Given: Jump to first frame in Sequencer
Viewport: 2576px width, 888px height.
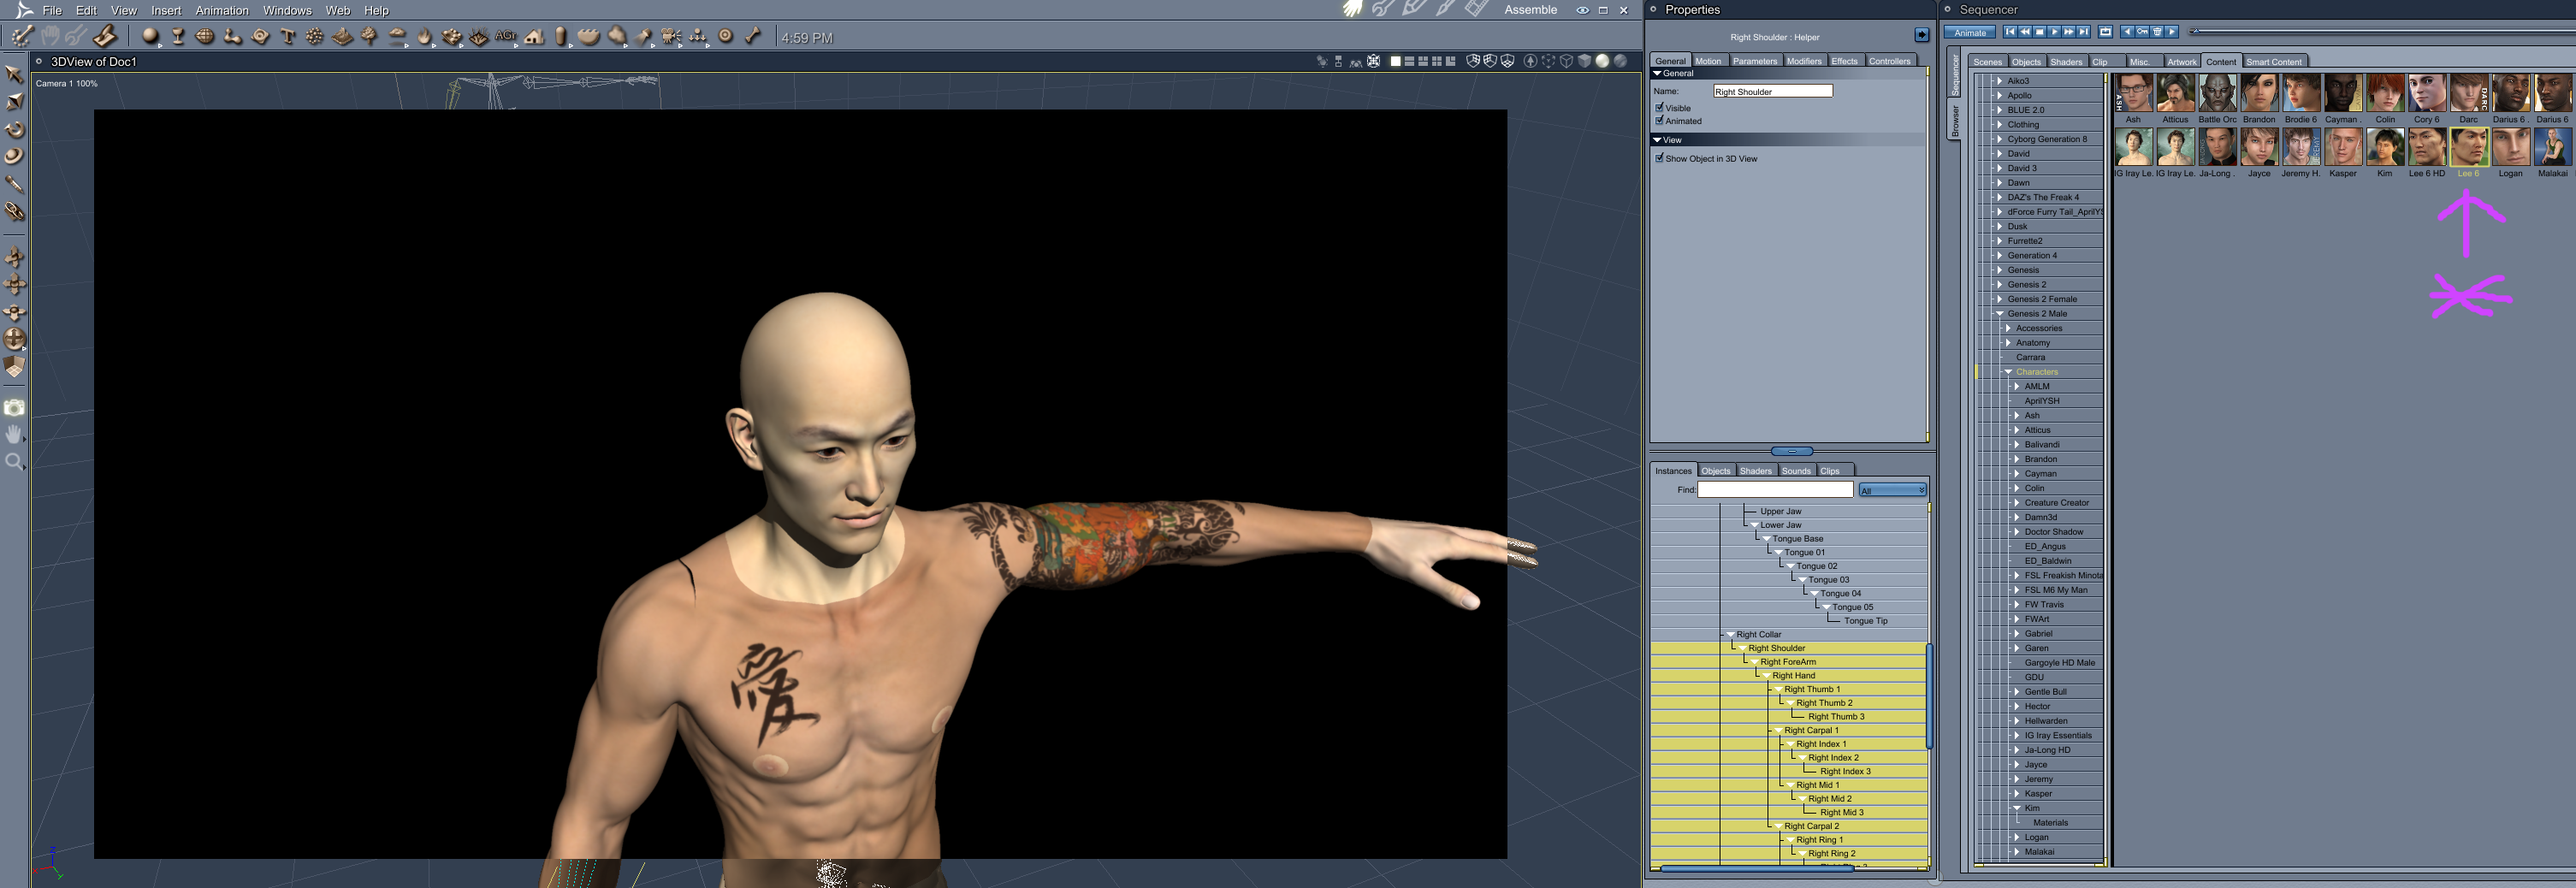Looking at the screenshot, I should click(2010, 32).
